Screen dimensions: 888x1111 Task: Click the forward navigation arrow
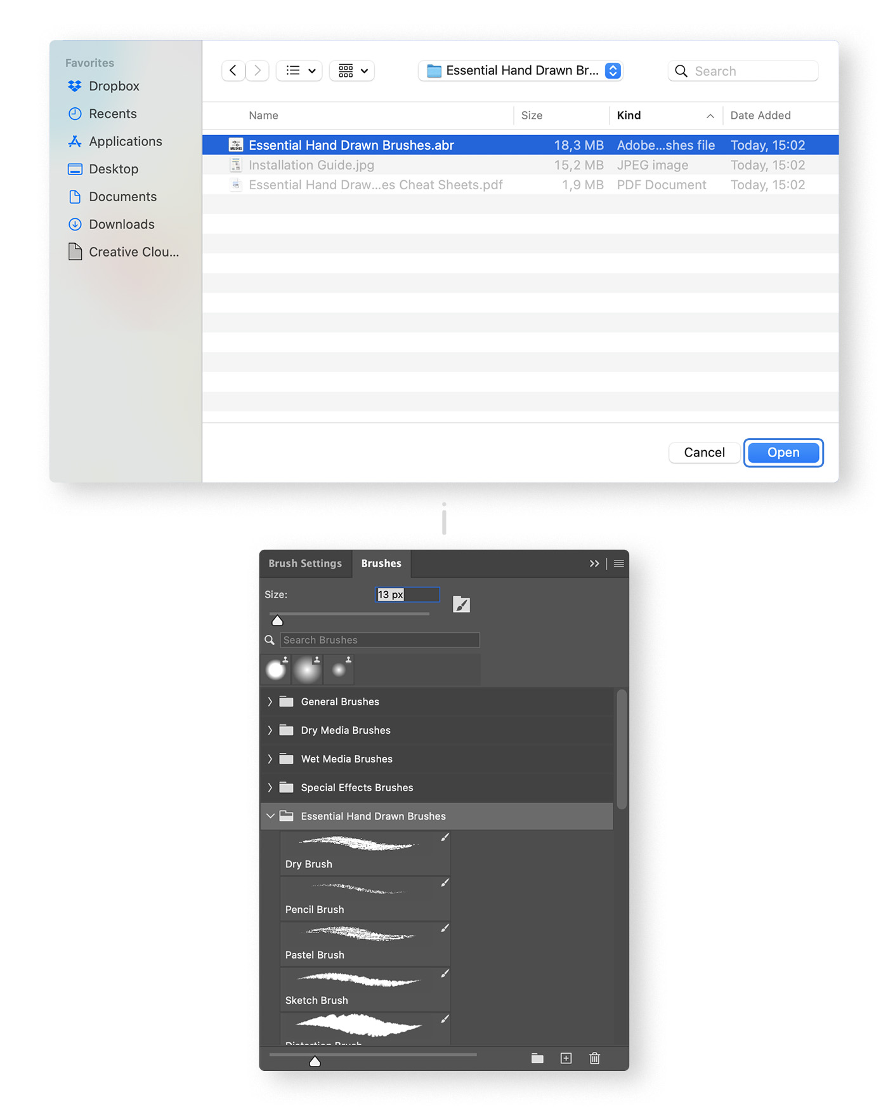tap(257, 70)
